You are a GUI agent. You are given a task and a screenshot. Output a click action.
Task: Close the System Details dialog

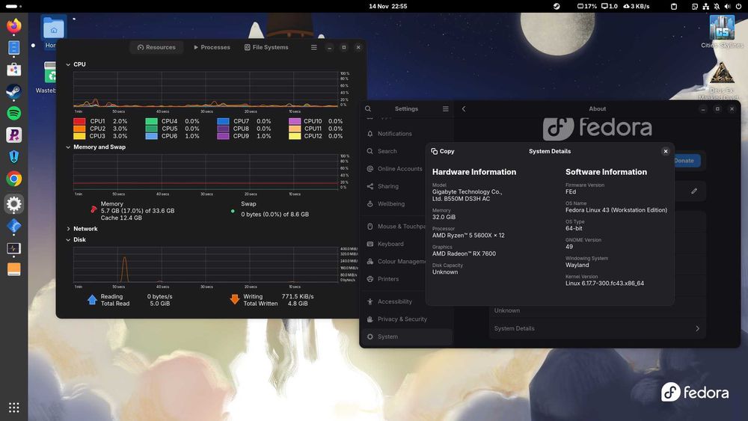(x=666, y=151)
